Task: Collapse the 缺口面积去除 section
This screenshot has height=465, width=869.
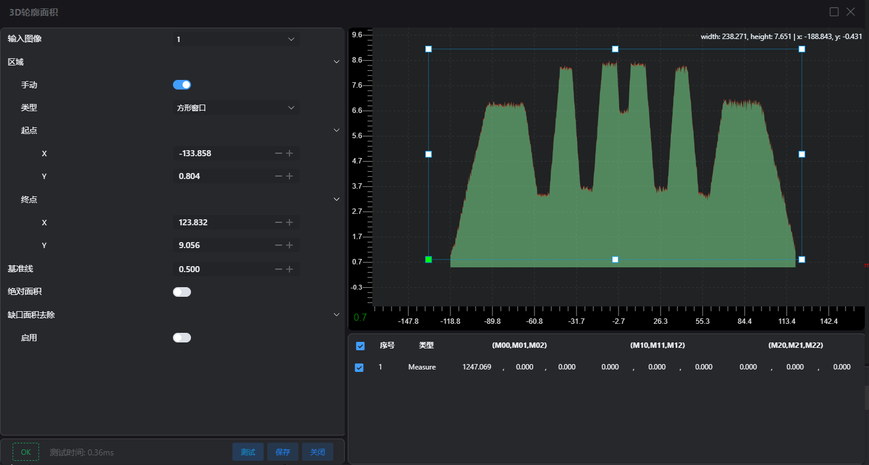Action: click(336, 315)
